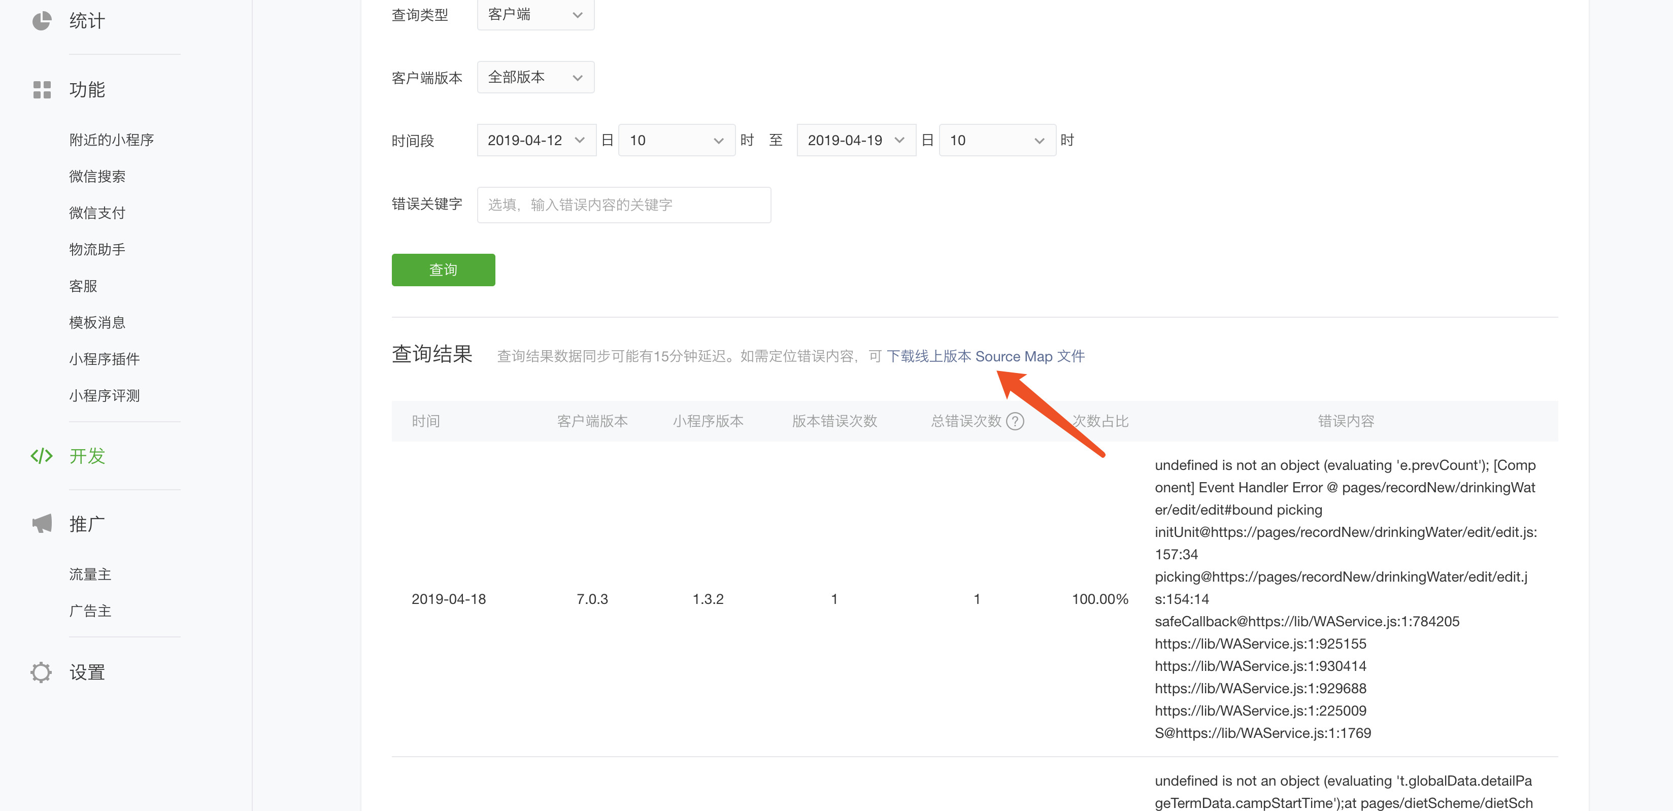
Task: Open the end hour 10 dropdown
Action: pyautogui.click(x=997, y=140)
